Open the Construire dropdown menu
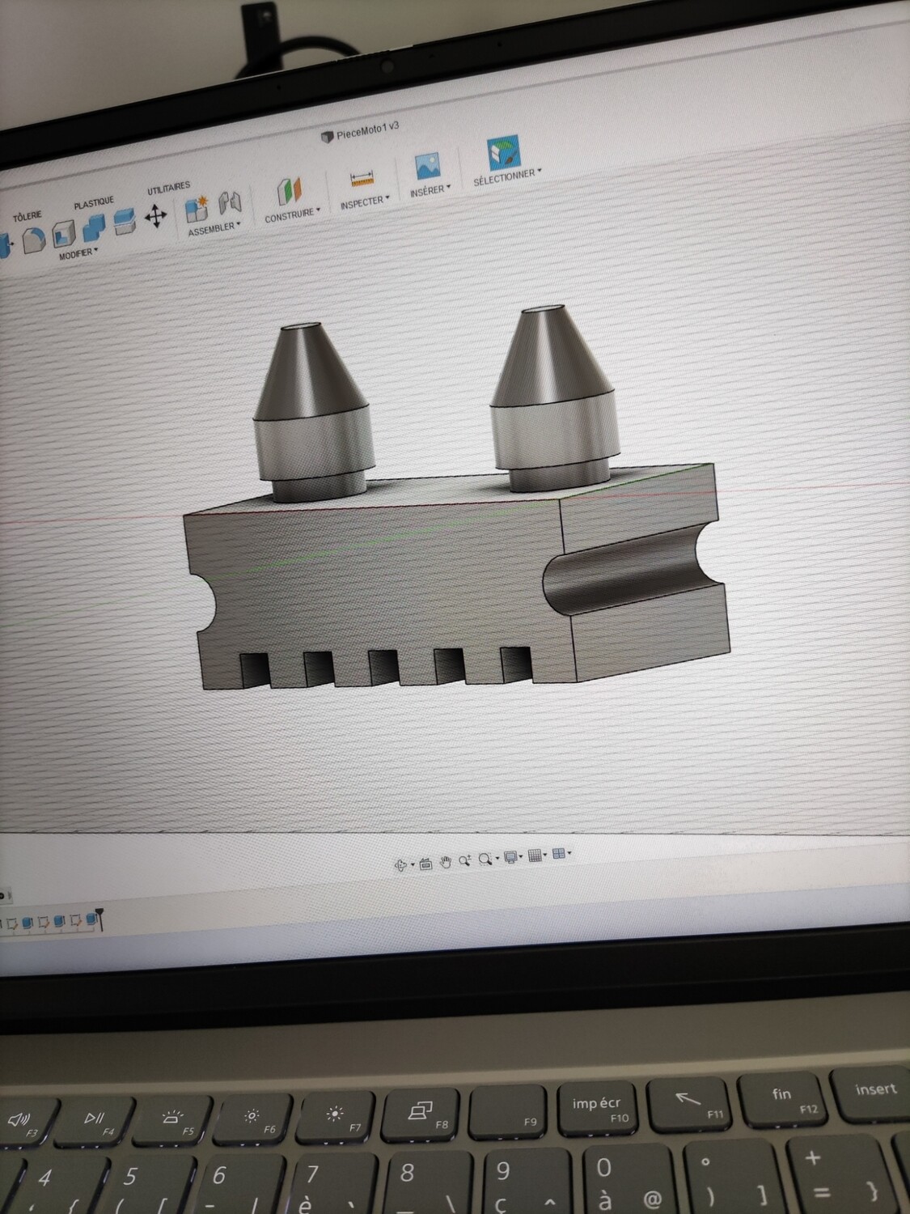 [292, 214]
